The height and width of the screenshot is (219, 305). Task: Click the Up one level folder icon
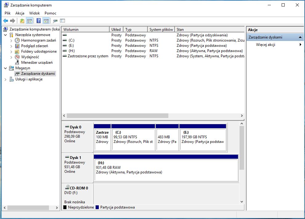click(x=22, y=21)
